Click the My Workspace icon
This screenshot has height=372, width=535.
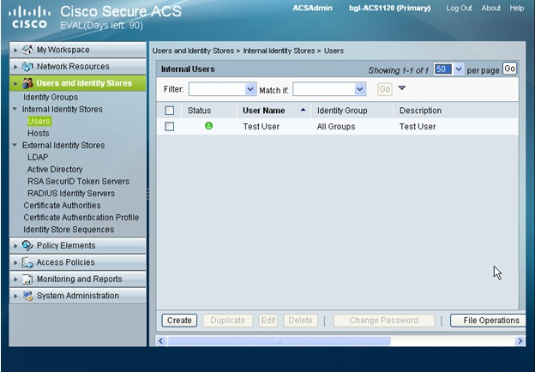[x=27, y=50]
